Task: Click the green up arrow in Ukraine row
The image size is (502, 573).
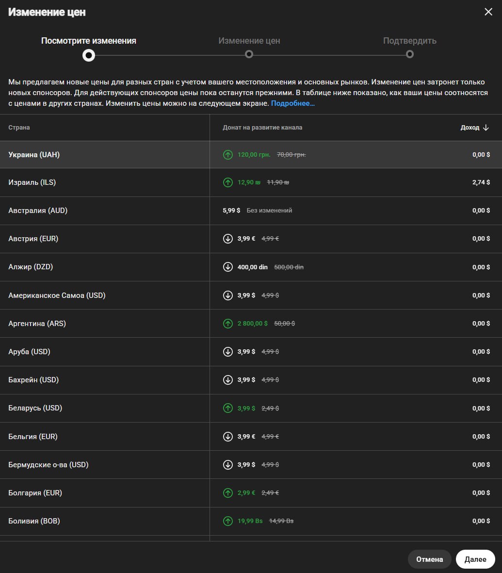Action: tap(227, 155)
